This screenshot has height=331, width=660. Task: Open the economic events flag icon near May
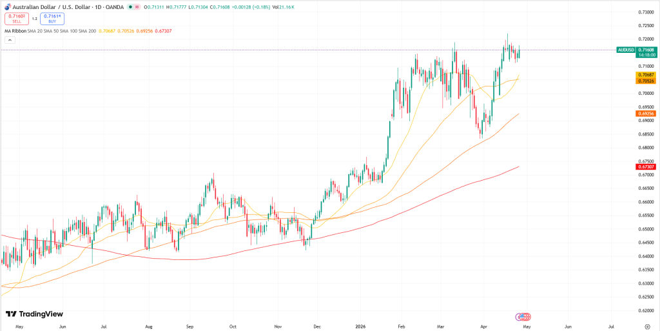[x=523, y=317]
